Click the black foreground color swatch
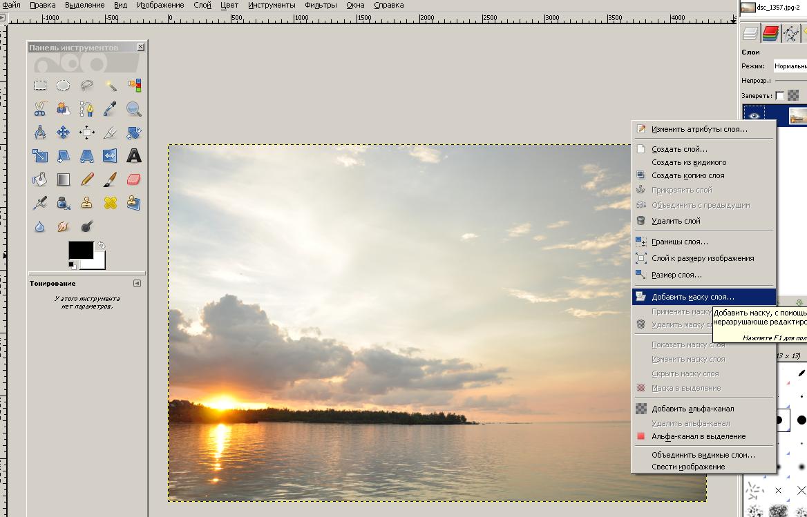Viewport: 807px width, 517px height. click(80, 250)
